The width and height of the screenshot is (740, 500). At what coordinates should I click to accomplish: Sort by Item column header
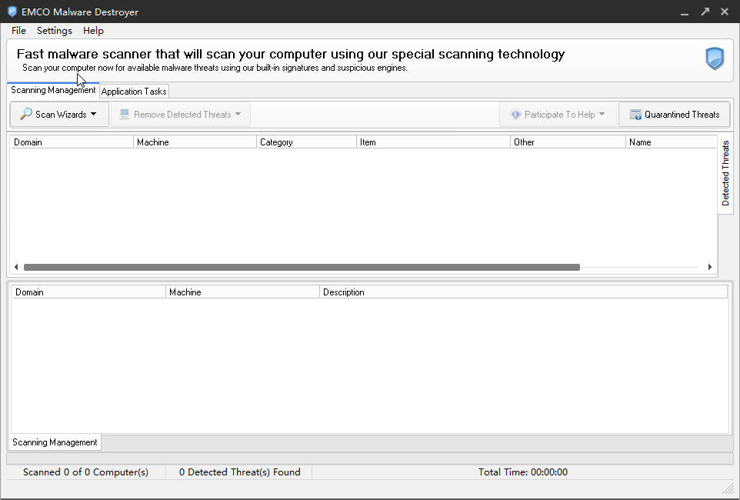pos(433,142)
